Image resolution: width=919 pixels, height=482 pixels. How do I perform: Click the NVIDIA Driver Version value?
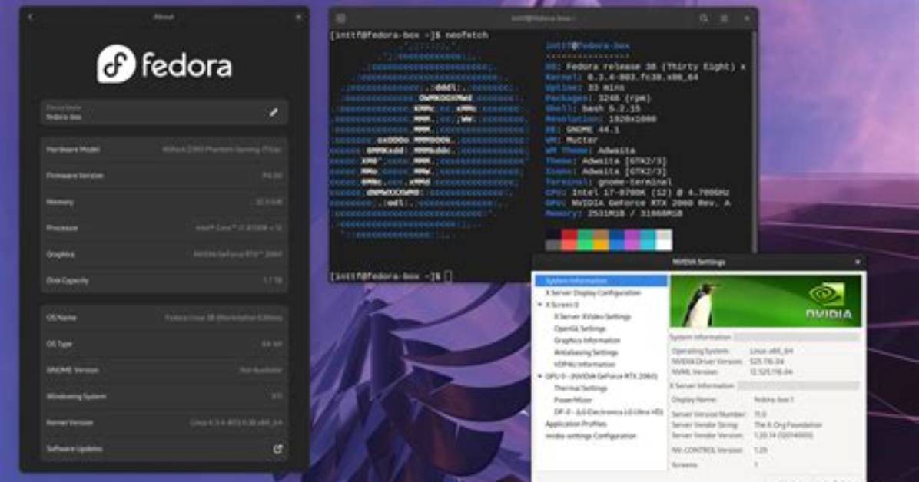(x=767, y=361)
